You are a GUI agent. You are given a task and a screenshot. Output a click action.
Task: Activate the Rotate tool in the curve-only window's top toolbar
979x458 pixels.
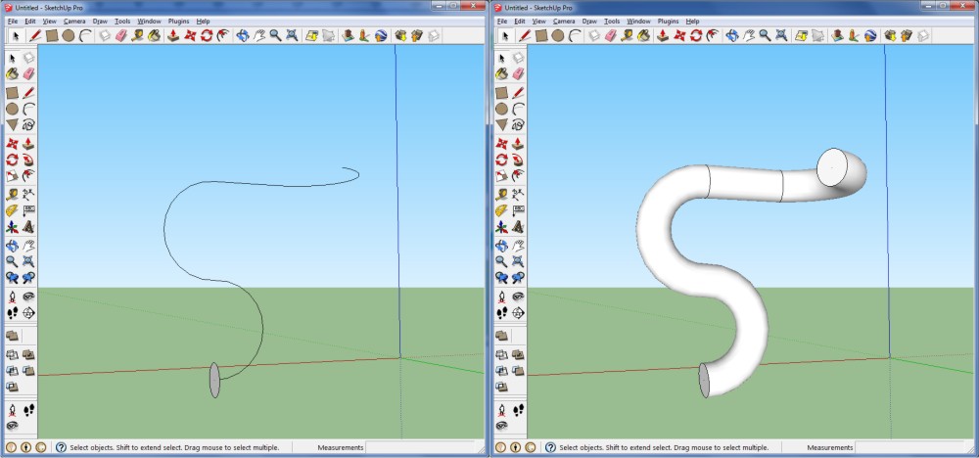pyautogui.click(x=207, y=35)
